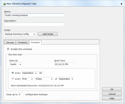Image resolution: width=125 pixels, height=104 pixels.
Task: Click the day number field showing 18
Action: pos(41,73)
